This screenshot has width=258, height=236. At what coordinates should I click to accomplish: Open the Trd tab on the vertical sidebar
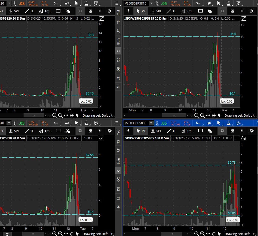(x=118, y=12)
